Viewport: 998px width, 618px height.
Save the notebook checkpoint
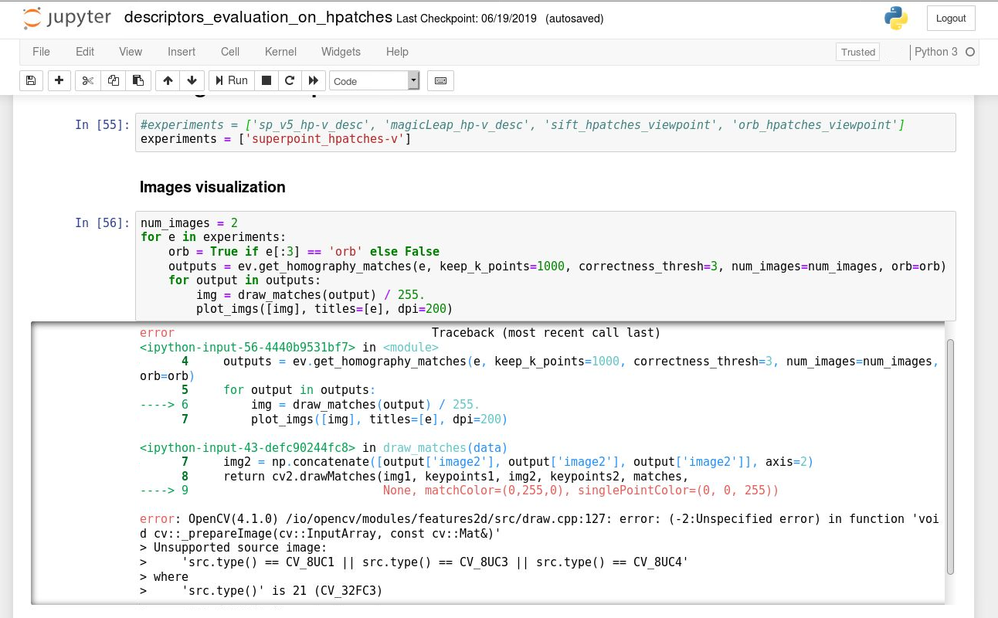point(30,80)
